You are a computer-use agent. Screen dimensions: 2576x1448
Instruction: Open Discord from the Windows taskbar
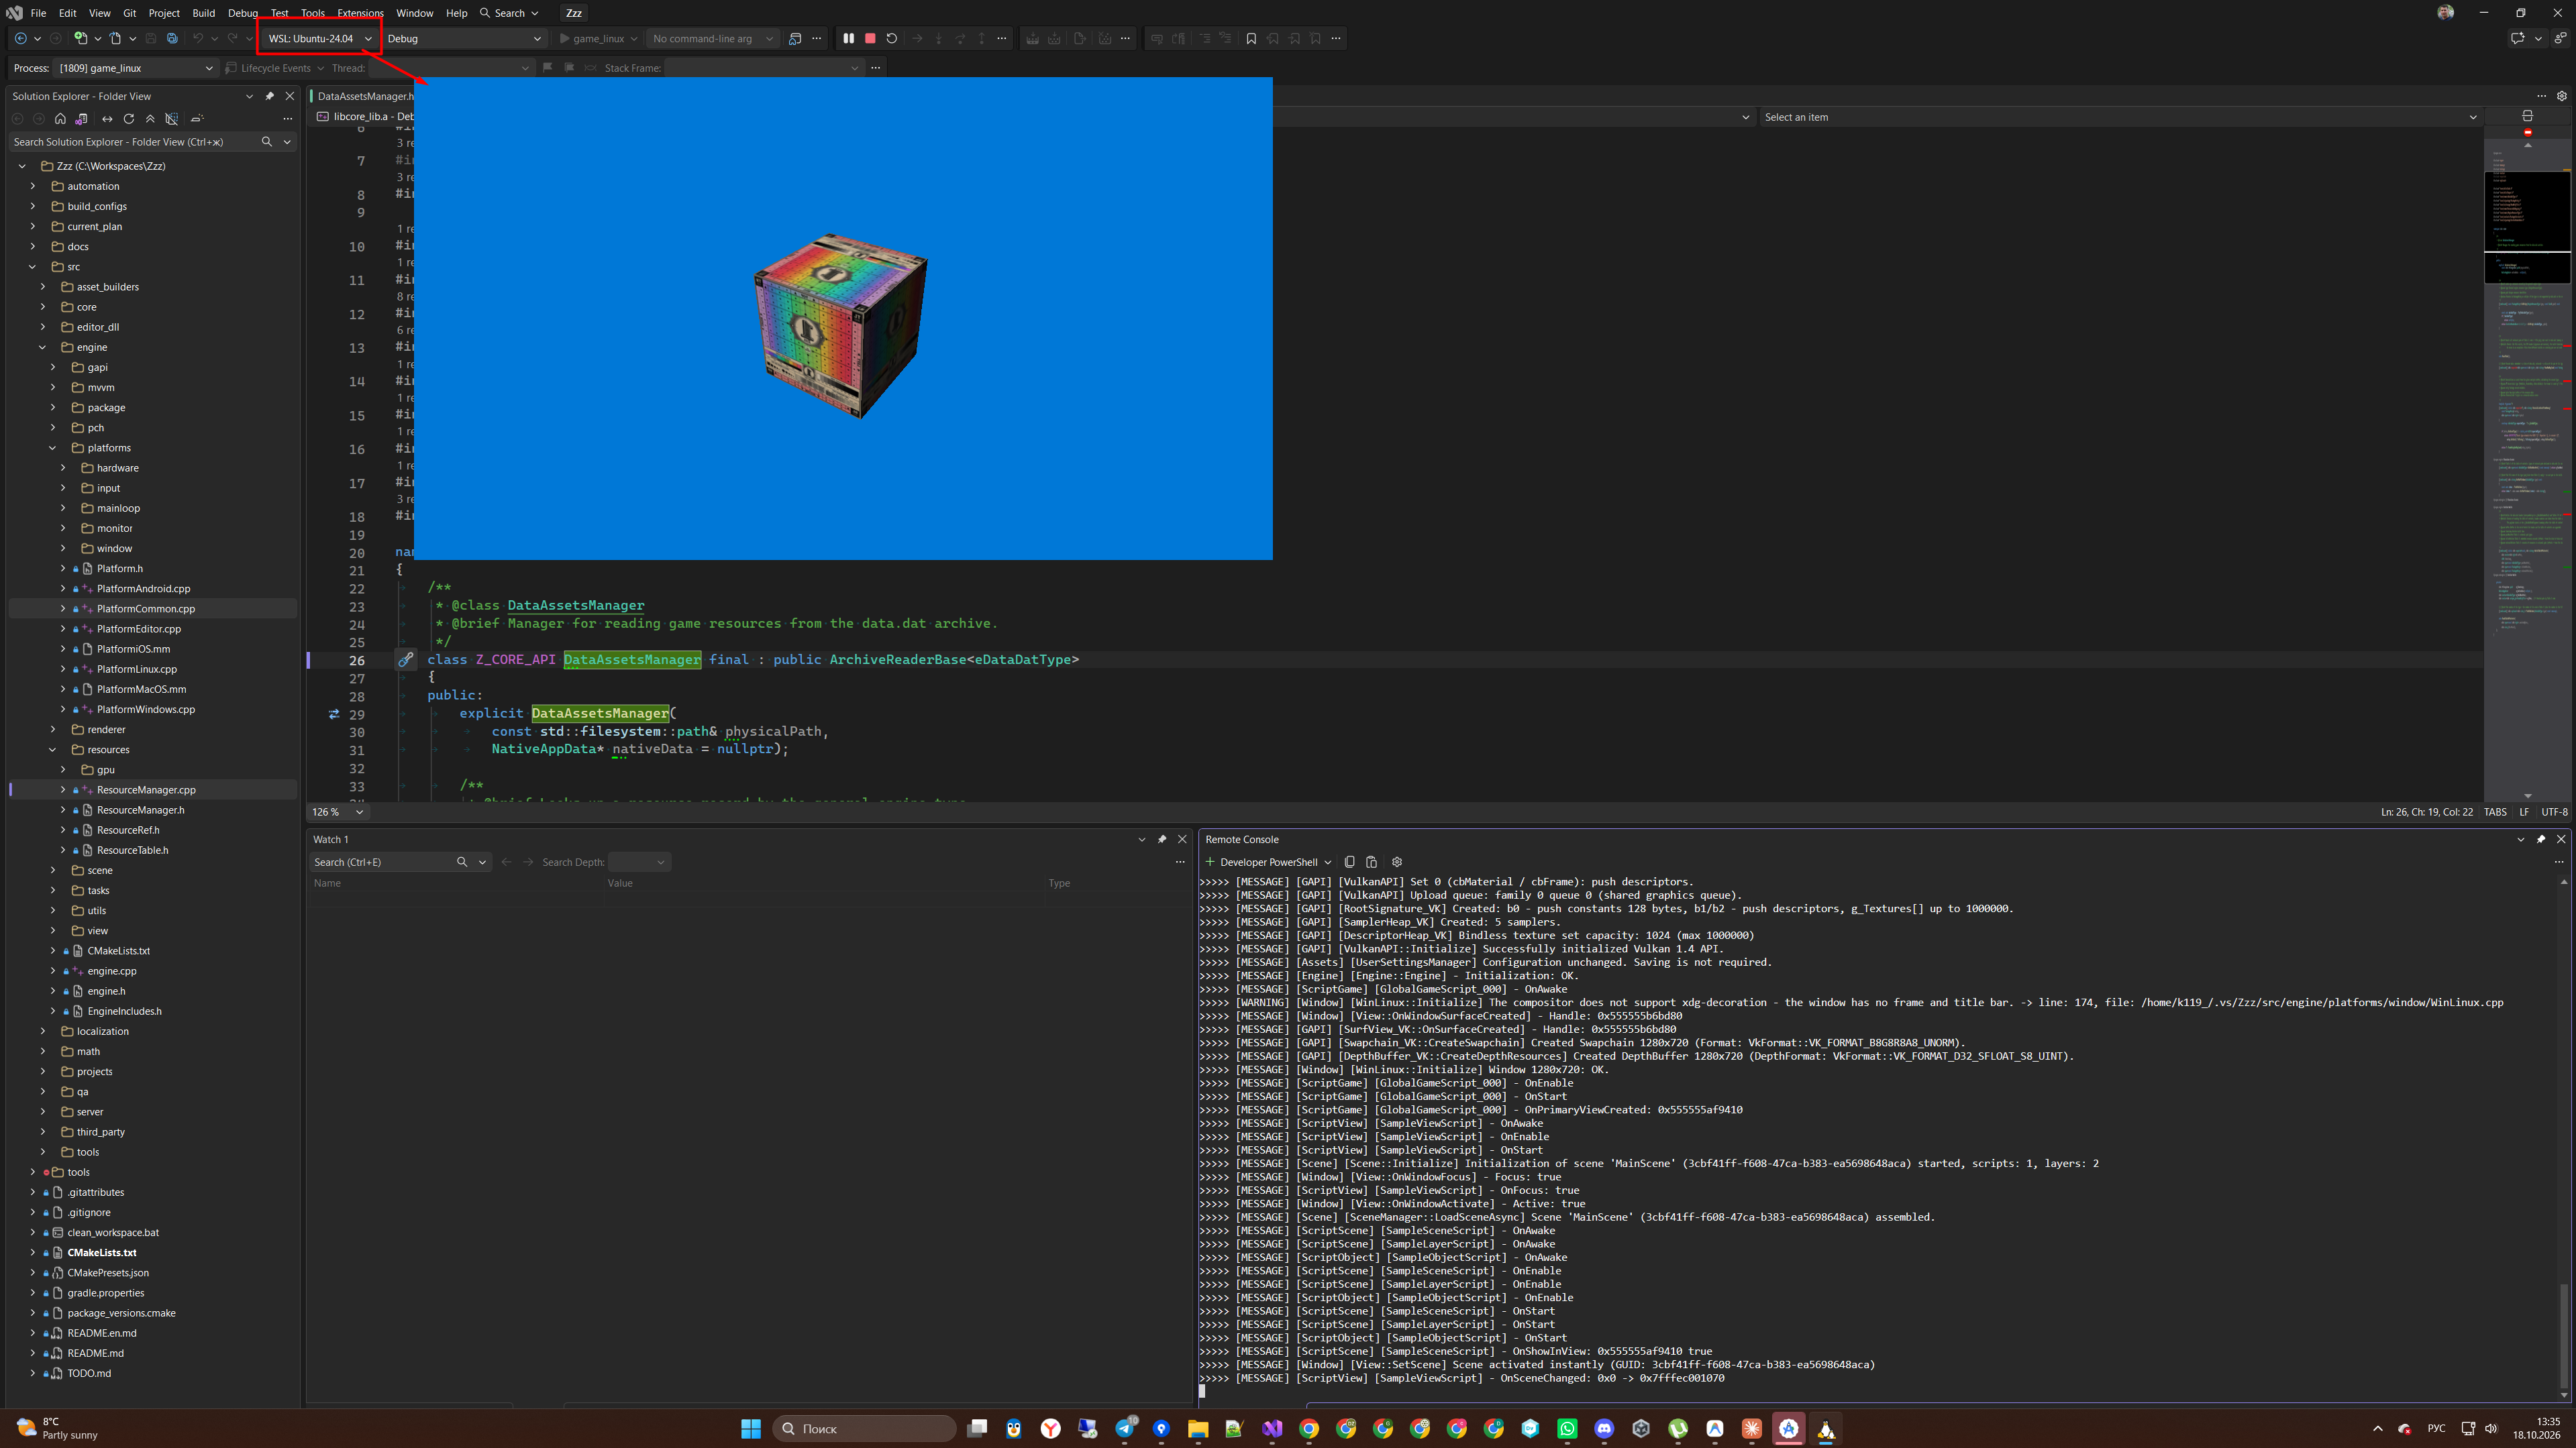[x=1604, y=1428]
